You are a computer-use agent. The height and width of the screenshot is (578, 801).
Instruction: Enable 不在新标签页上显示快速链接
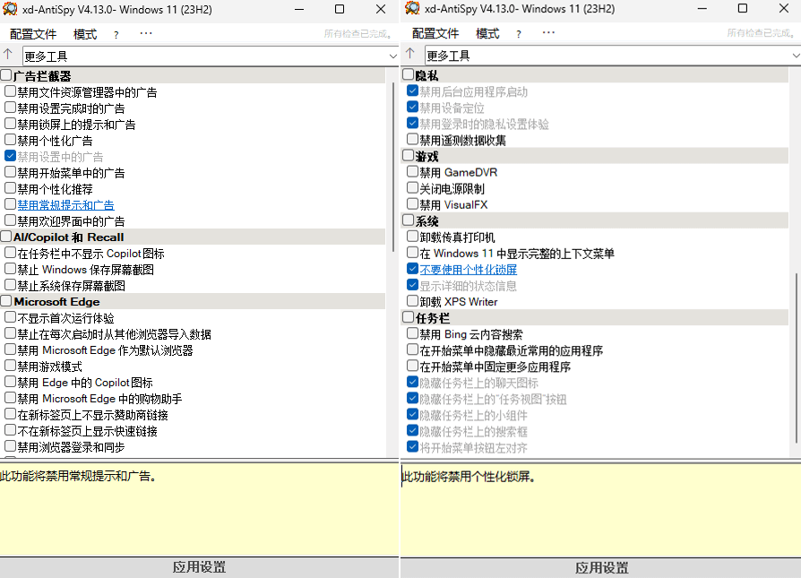coord(10,430)
